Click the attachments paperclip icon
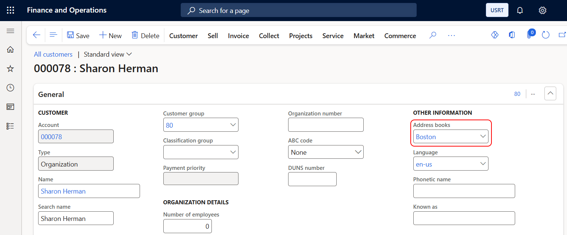 coord(529,35)
